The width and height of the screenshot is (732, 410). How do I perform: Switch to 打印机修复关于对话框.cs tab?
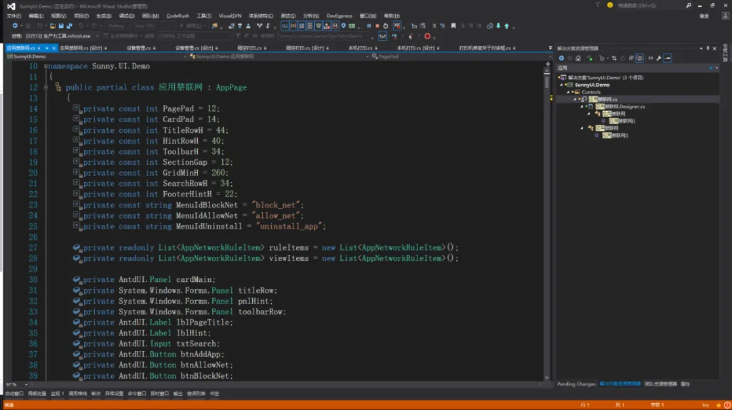pos(485,48)
